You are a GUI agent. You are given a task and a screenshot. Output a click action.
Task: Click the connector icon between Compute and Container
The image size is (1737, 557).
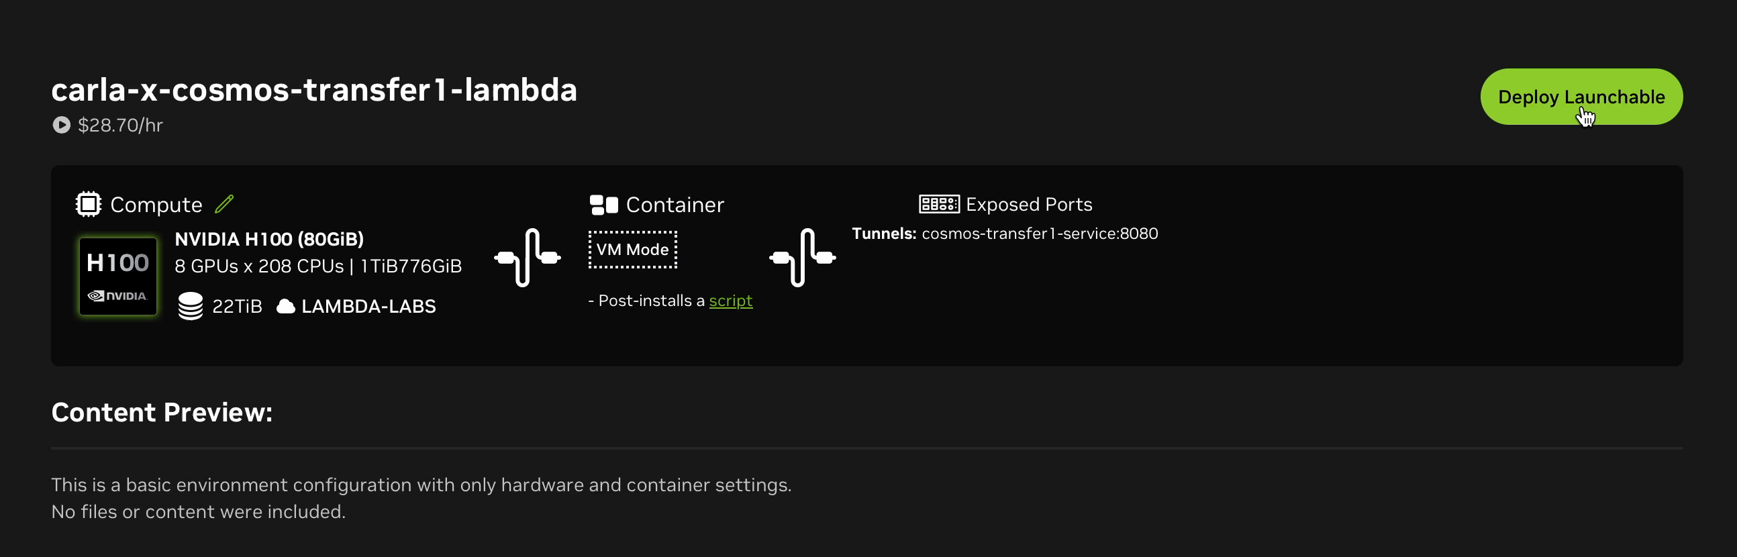point(528,258)
